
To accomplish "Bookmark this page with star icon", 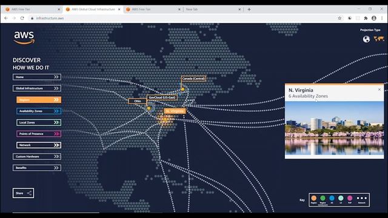I will [339, 18].
